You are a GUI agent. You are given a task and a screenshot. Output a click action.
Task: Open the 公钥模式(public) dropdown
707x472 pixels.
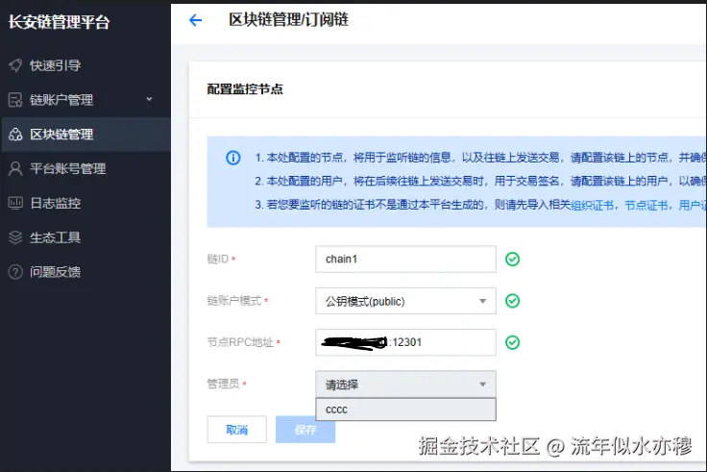[405, 301]
